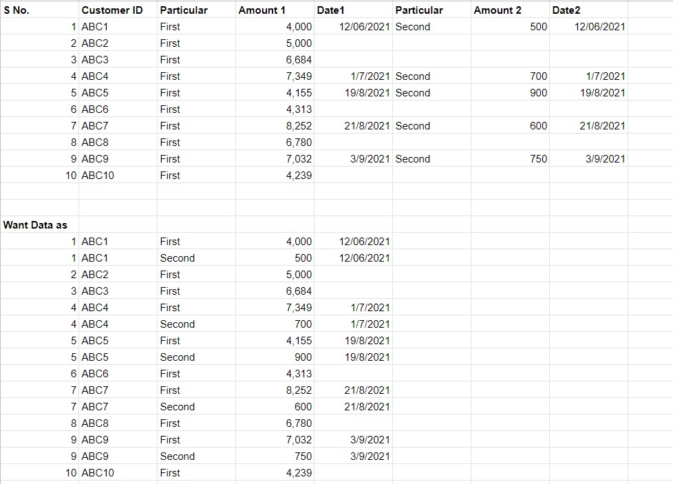The image size is (673, 484).
Task: Click the 'Amount 2' header cell
Action: pyautogui.click(x=510, y=10)
